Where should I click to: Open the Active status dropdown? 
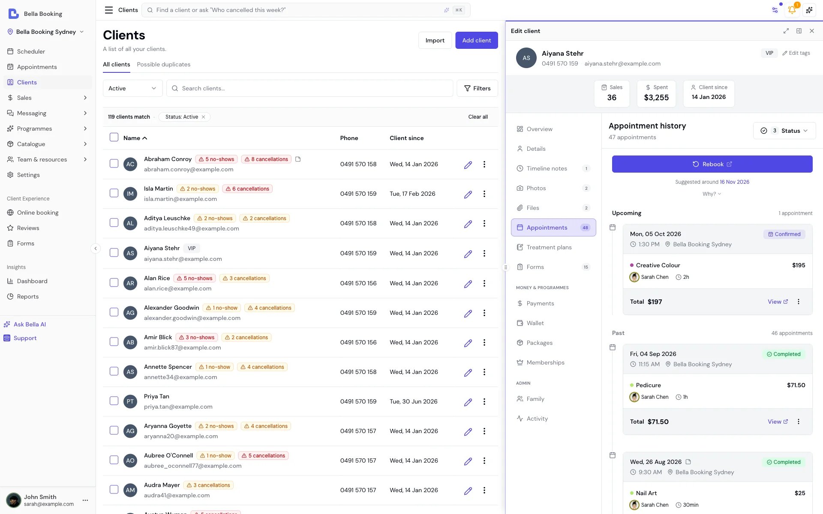(133, 88)
